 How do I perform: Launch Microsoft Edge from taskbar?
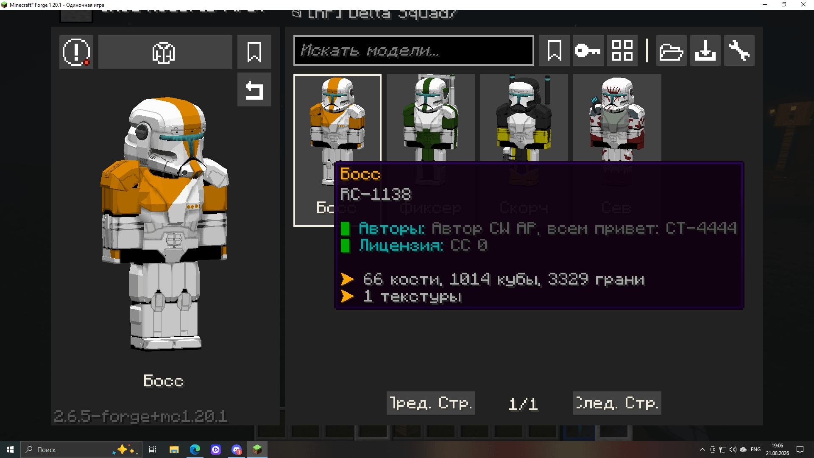195,450
